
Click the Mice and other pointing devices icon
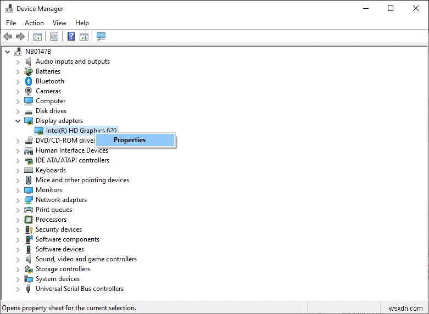pos(29,180)
